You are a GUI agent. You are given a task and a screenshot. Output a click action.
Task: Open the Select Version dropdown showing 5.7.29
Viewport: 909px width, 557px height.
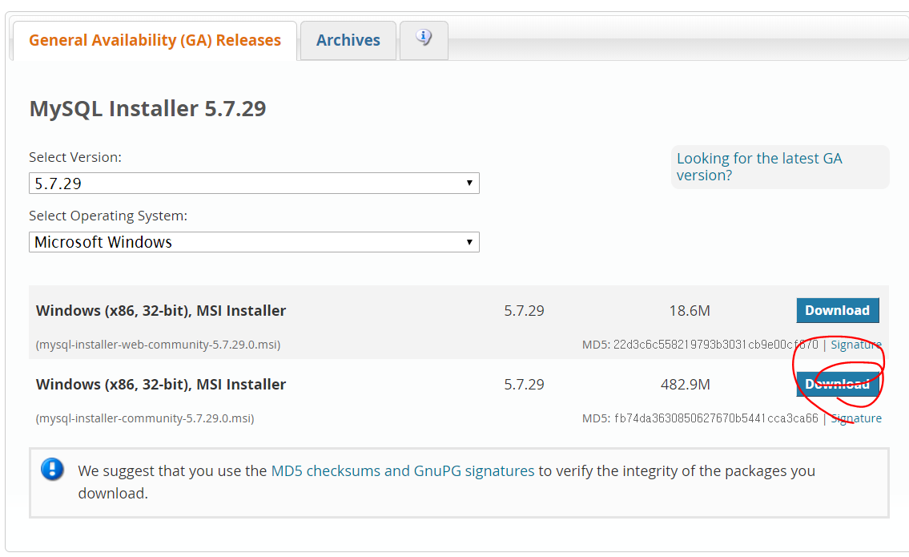254,184
